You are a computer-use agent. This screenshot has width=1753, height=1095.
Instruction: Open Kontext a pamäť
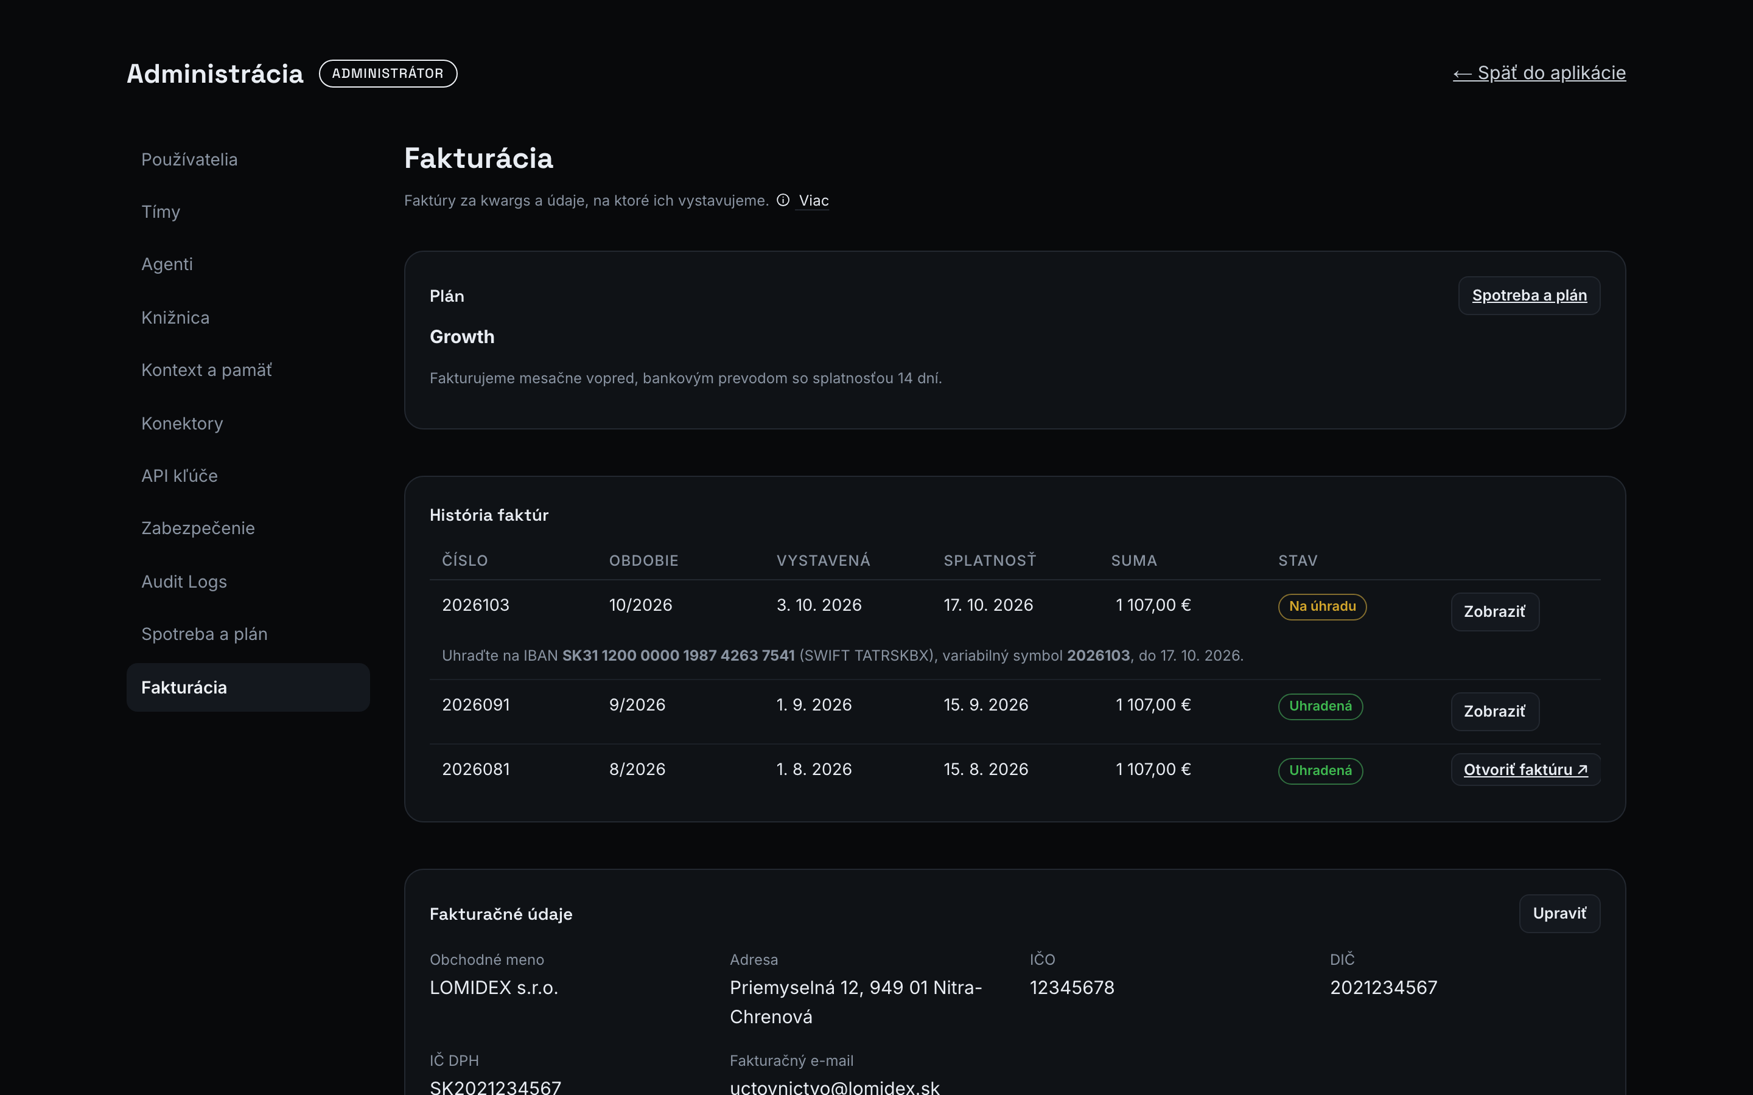(248, 370)
